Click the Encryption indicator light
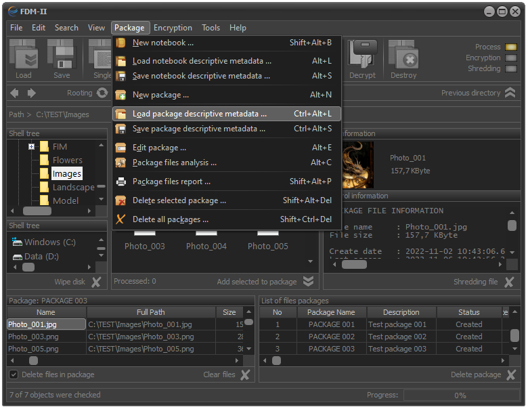 [x=511, y=58]
